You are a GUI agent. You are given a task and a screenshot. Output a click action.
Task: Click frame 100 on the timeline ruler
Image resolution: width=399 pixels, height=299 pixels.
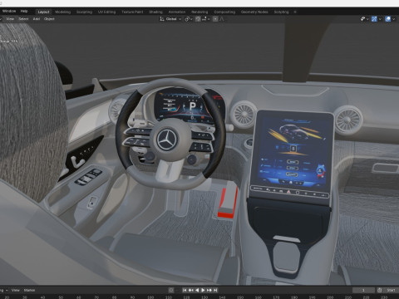click(x=150, y=297)
